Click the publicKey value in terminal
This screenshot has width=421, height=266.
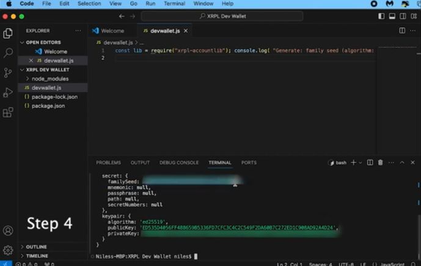(239, 228)
